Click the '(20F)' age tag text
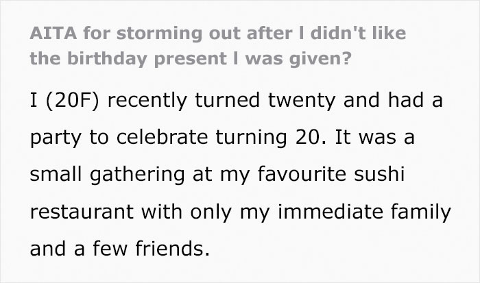This screenshot has height=283, width=480. tap(73, 101)
